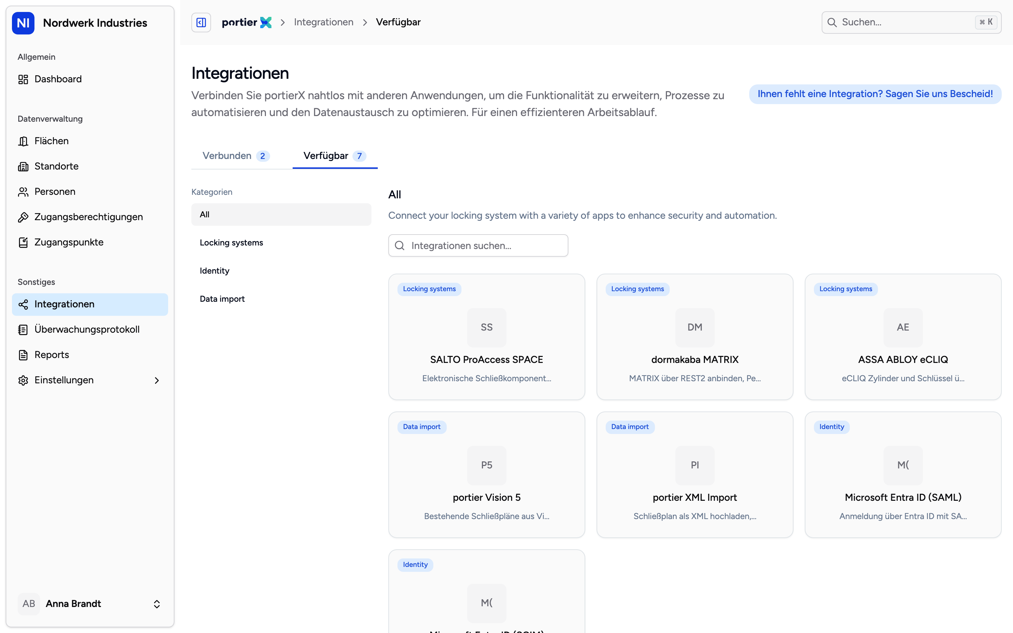Click the AB user avatar
The height and width of the screenshot is (633, 1013).
(x=28, y=604)
